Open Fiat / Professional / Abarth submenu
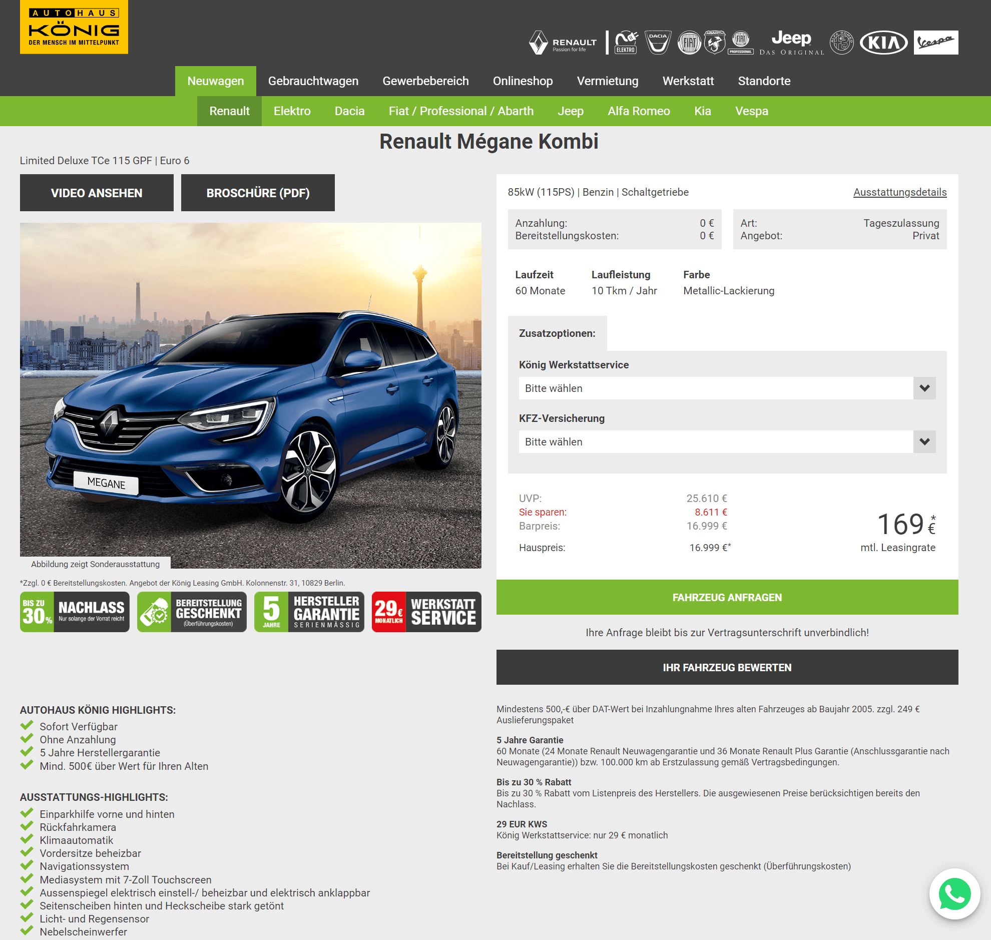Screen dimensions: 991x940 click(x=461, y=111)
